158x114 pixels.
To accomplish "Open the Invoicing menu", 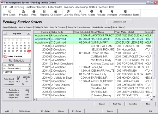I will pos(19,7).
